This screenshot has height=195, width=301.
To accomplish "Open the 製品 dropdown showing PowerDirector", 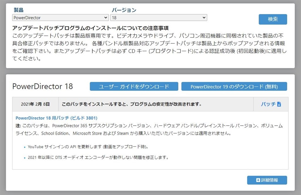I will 61,18.
